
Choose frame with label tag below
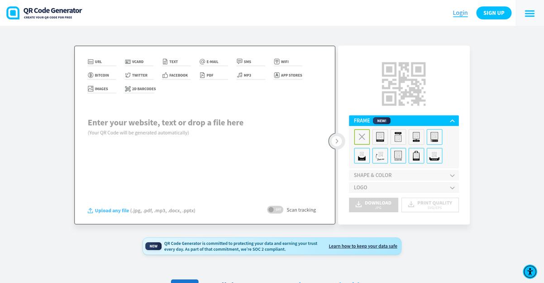pyautogui.click(x=416, y=137)
